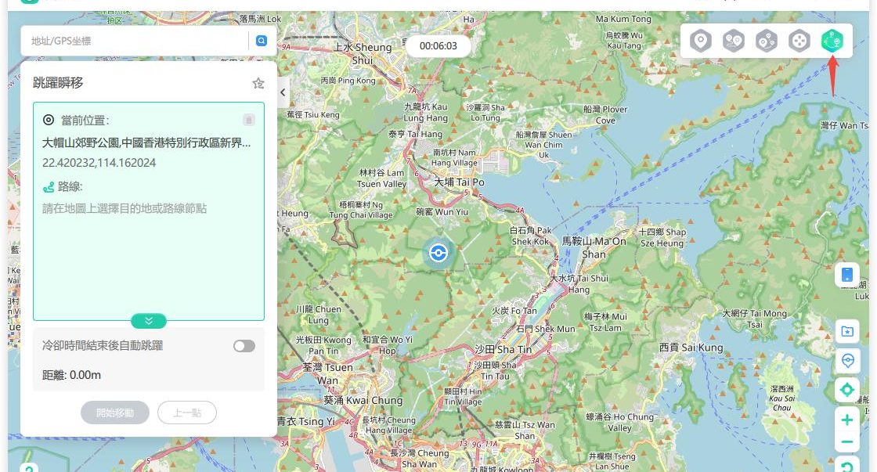The image size is (877, 472).
Task: Click the favorite star in 跳躍瞬移 panel
Action: pos(258,83)
